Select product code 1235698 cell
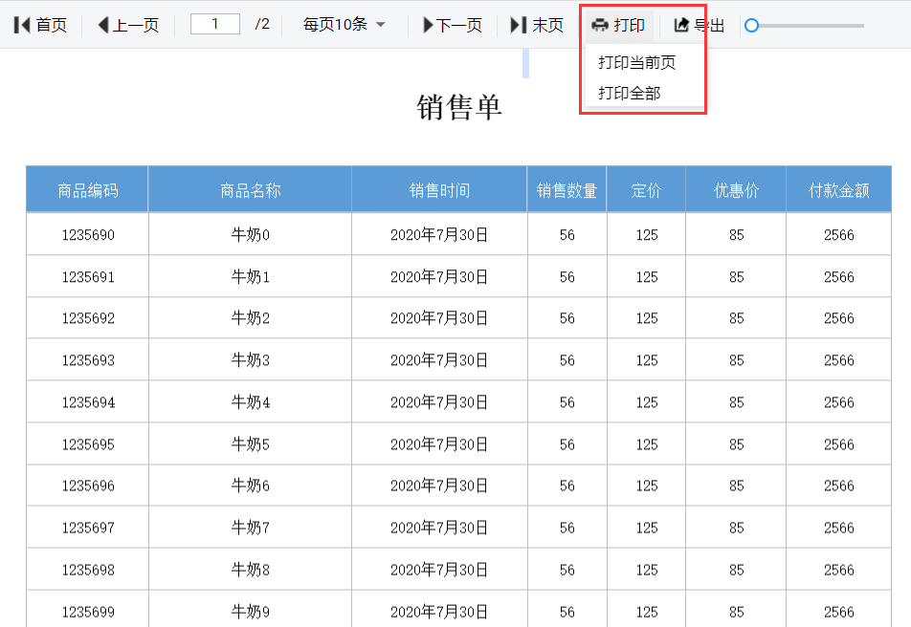Image resolution: width=911 pixels, height=627 pixels. [x=88, y=570]
